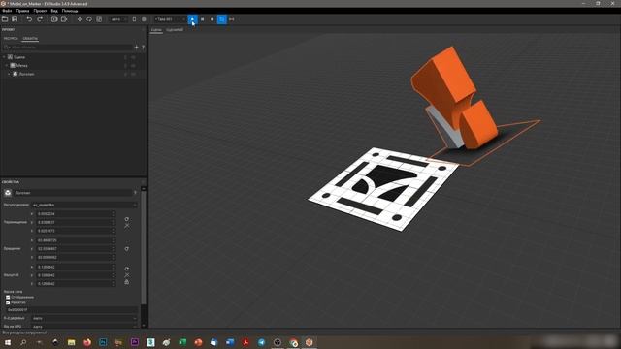Viewport: 621px width, 349px height.
Task: Select the move gizmo tool
Action: pyautogui.click(x=80, y=19)
